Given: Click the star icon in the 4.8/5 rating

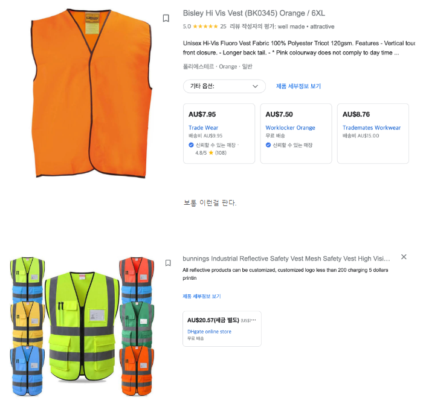Looking at the screenshot, I should tap(211, 153).
